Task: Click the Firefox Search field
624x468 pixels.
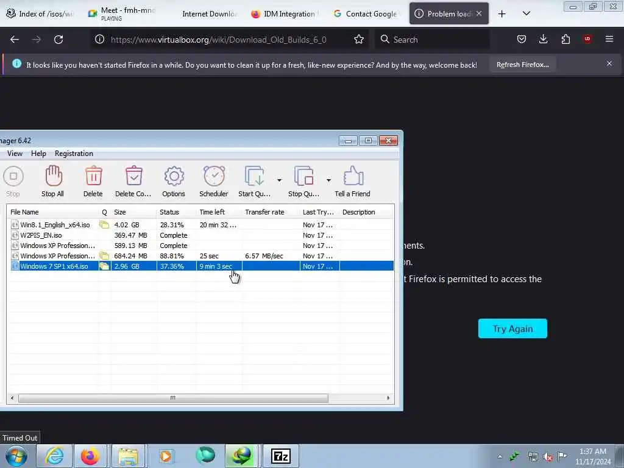Action: [x=434, y=40]
